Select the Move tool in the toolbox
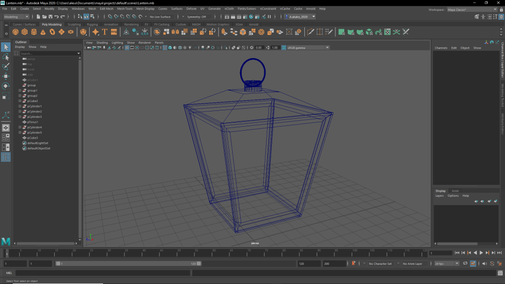 pos(6,76)
